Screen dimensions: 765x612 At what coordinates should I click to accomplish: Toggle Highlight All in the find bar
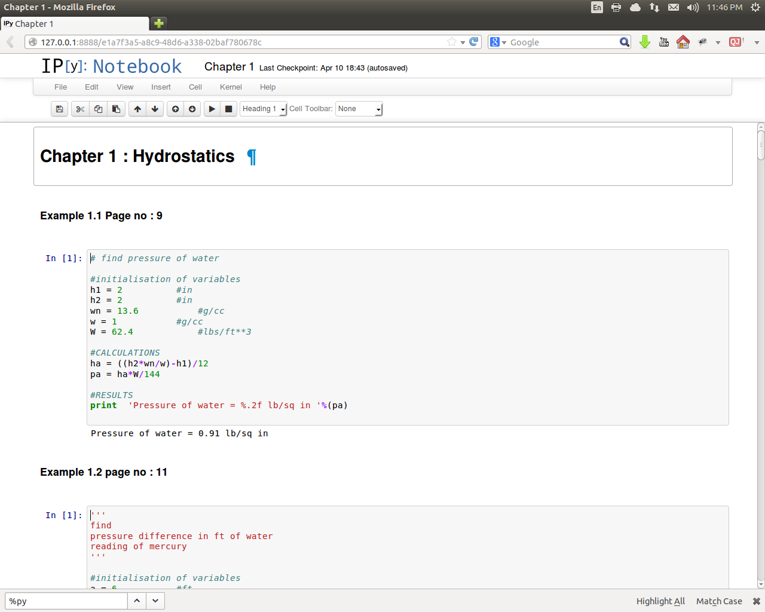tap(660, 601)
